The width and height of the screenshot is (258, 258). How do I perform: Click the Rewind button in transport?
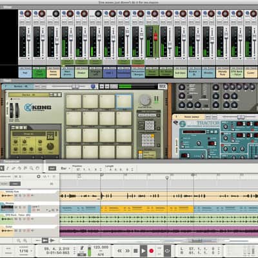120,251
